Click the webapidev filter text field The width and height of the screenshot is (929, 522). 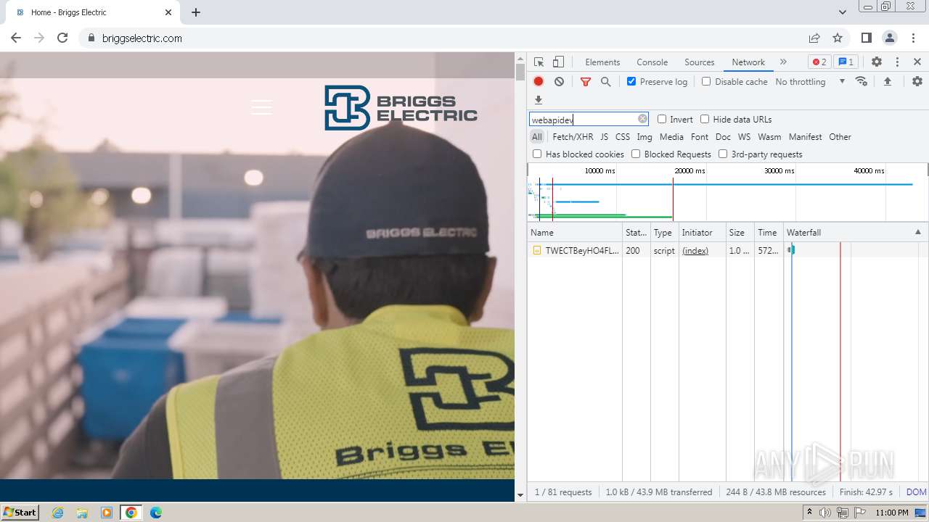[x=582, y=120]
